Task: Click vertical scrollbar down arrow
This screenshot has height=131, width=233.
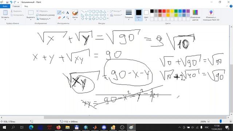Action: tap(232, 114)
